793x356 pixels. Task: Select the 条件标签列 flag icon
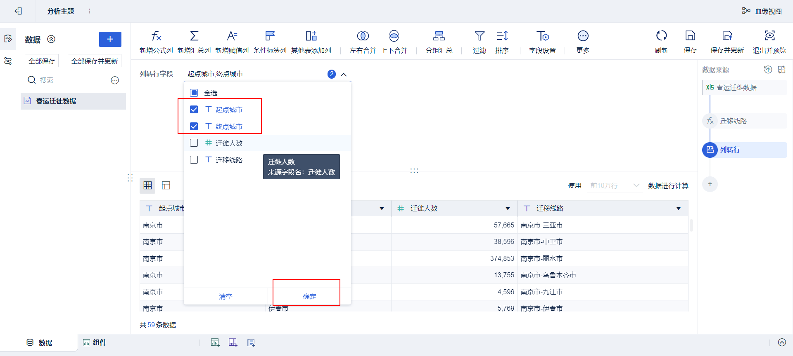point(270,36)
